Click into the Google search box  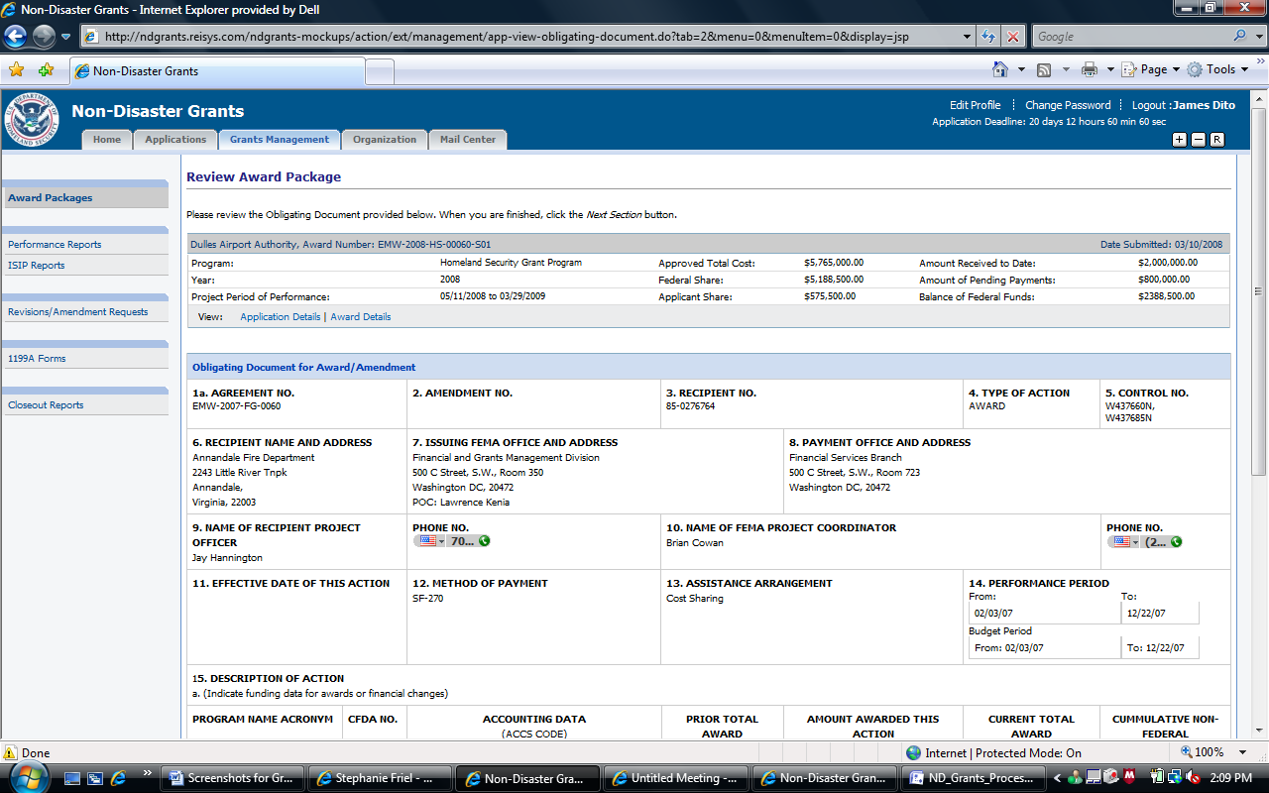[1132, 37]
